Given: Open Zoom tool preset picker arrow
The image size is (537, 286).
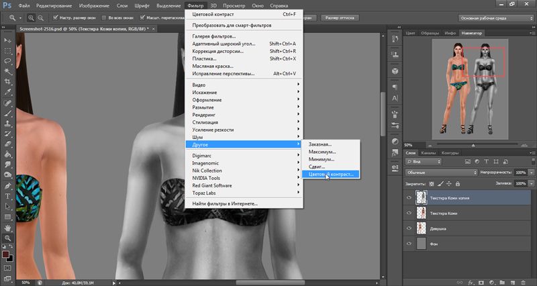Looking at the screenshot, I should 20,18.
